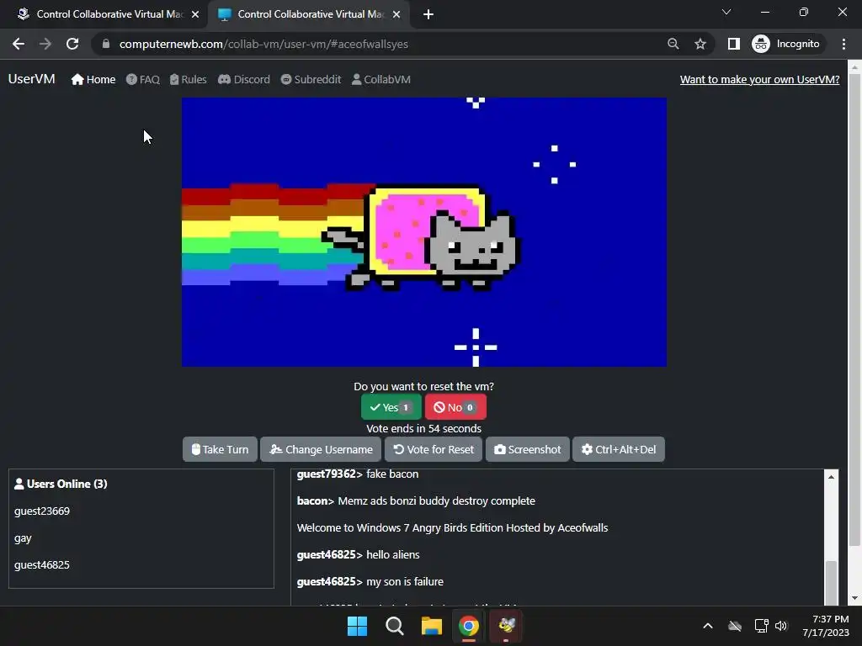Click the browser forward arrow
The image size is (862, 646).
(45, 44)
